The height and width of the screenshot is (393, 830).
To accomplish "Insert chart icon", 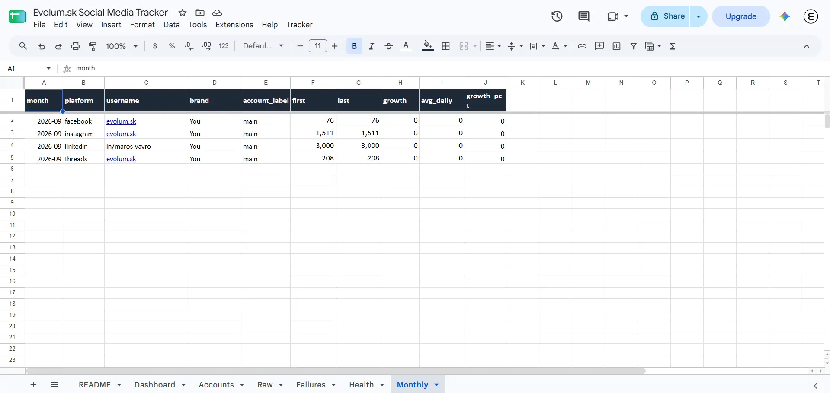I will pyautogui.click(x=617, y=46).
